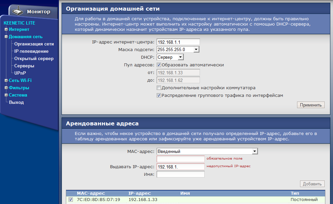Edit the Выдавать IP-адрес field
Screen dimensions: 333x204
[x=181, y=167]
